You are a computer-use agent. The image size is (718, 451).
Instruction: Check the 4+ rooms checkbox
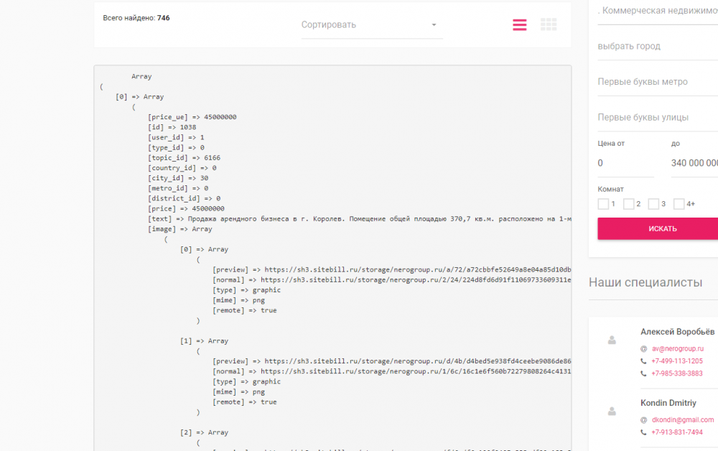(x=679, y=204)
